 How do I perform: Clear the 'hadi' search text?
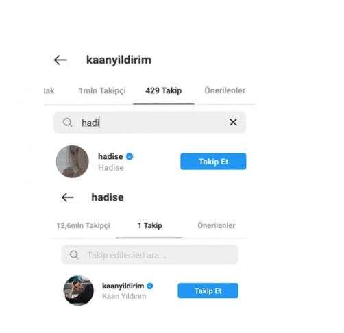click(x=233, y=122)
